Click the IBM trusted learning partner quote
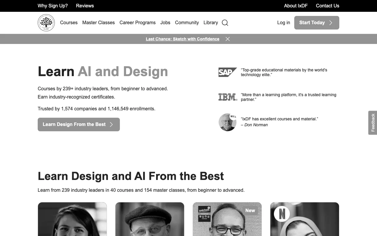 point(289,97)
